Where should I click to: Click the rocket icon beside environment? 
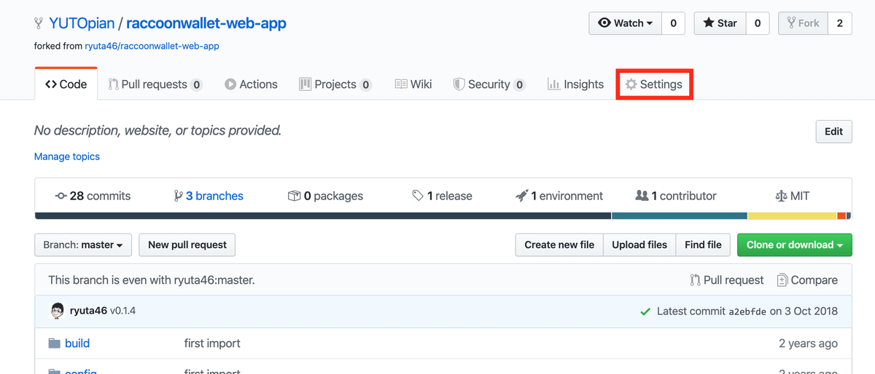[521, 196]
